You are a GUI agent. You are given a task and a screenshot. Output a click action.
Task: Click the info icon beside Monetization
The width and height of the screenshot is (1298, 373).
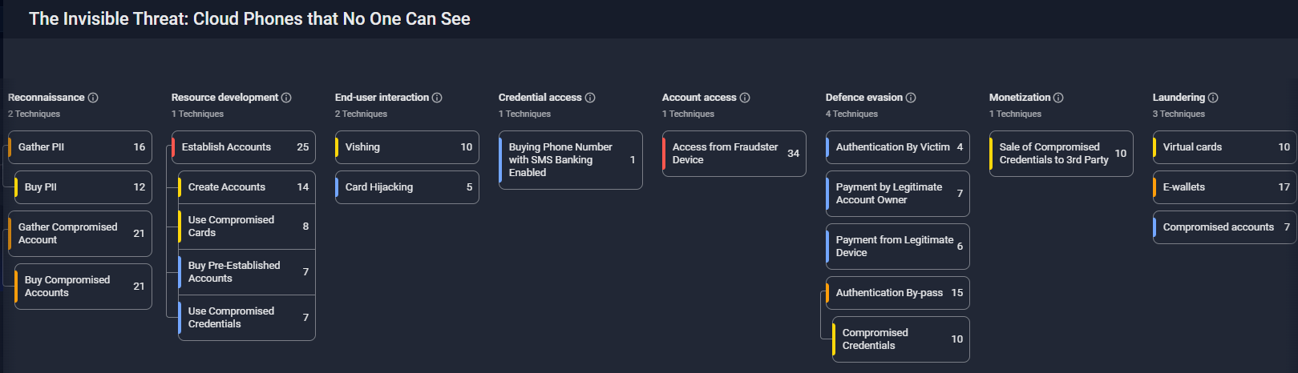pos(1058,98)
